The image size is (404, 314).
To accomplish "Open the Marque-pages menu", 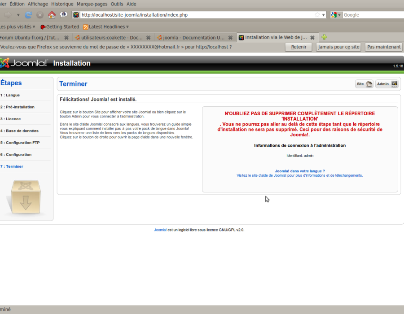I will [92, 4].
